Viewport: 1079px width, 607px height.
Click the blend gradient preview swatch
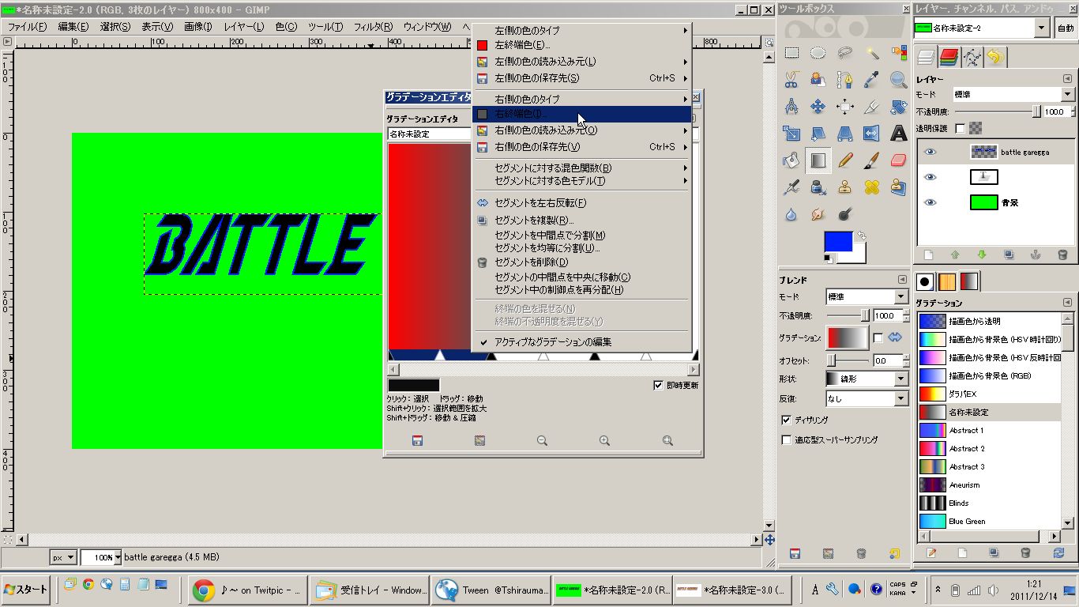click(x=847, y=338)
